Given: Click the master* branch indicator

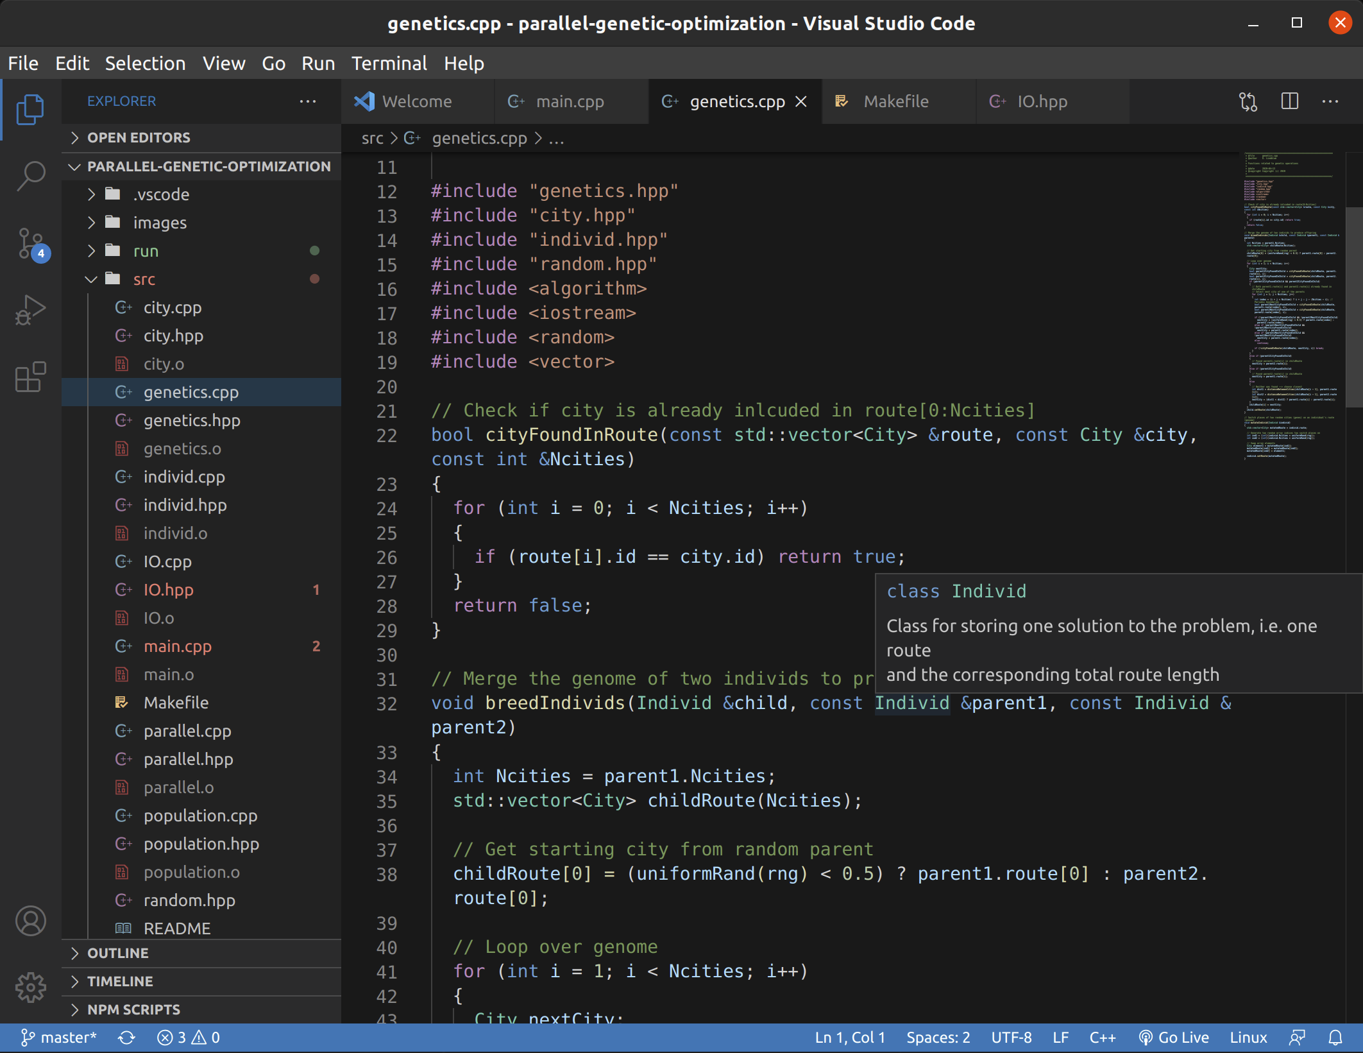Looking at the screenshot, I should (59, 1038).
